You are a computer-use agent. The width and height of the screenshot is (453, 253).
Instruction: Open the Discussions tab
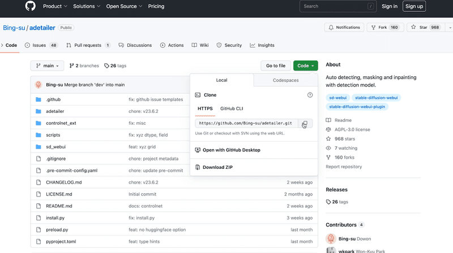coord(135,45)
